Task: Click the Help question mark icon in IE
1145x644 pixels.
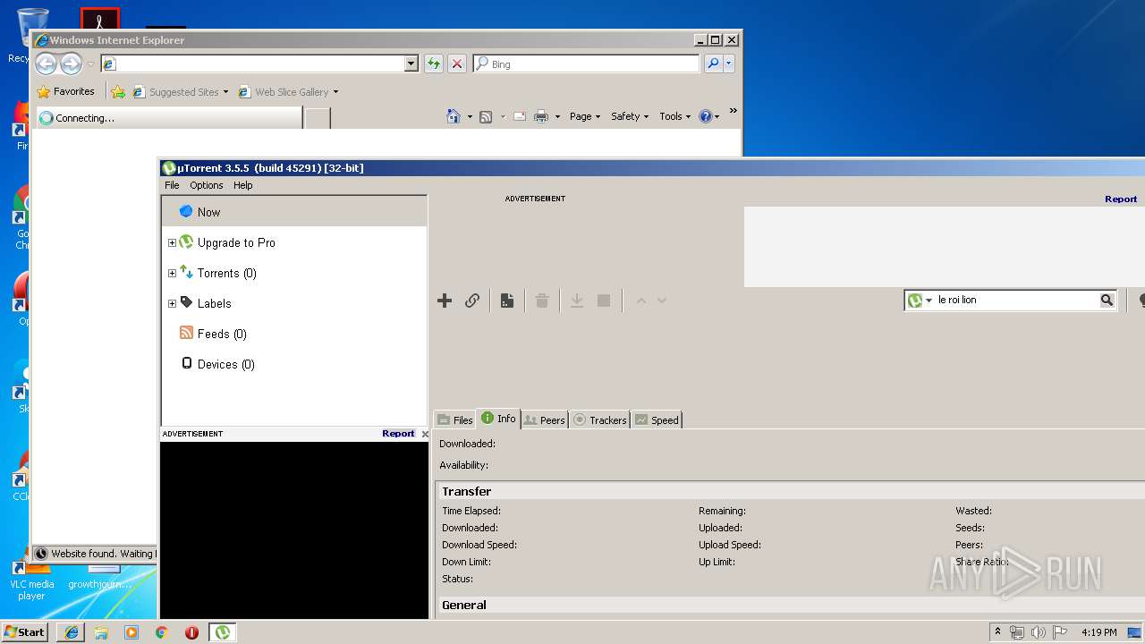Action: 706,116
